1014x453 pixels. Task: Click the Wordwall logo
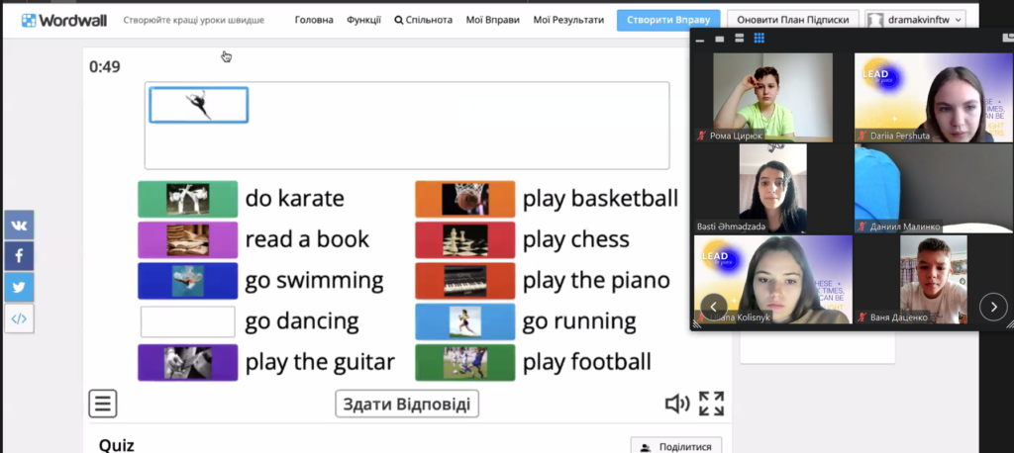tap(64, 20)
